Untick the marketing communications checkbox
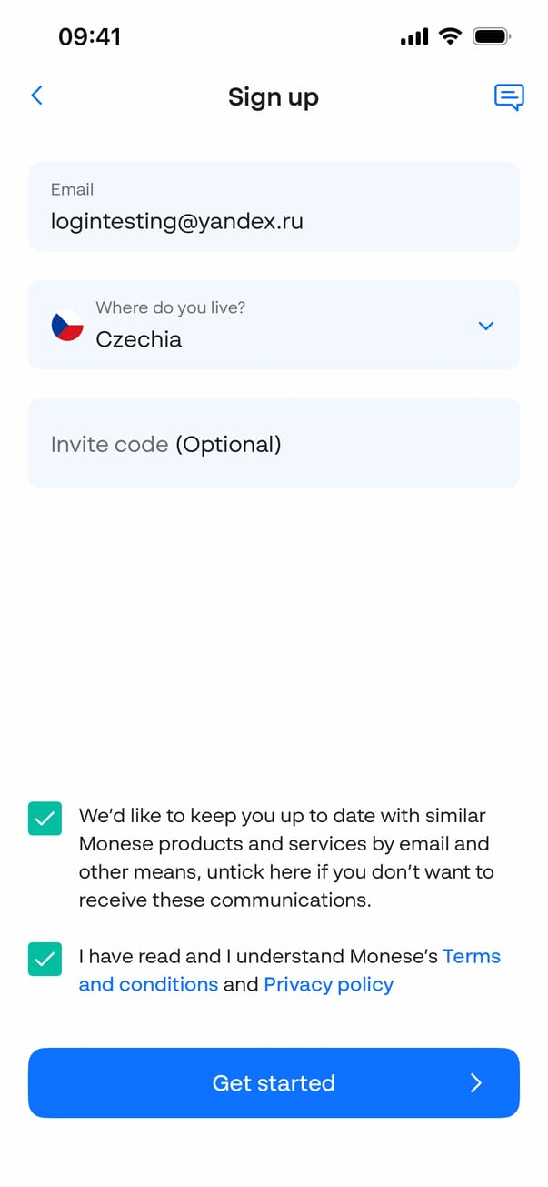This screenshot has height=1187, width=548. 45,819
